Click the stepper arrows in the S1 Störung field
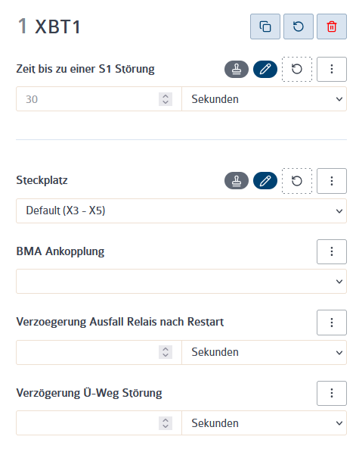Image resolution: width=359 pixels, height=449 pixels. [166, 99]
